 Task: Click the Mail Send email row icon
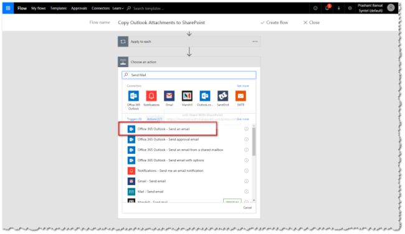click(x=131, y=192)
